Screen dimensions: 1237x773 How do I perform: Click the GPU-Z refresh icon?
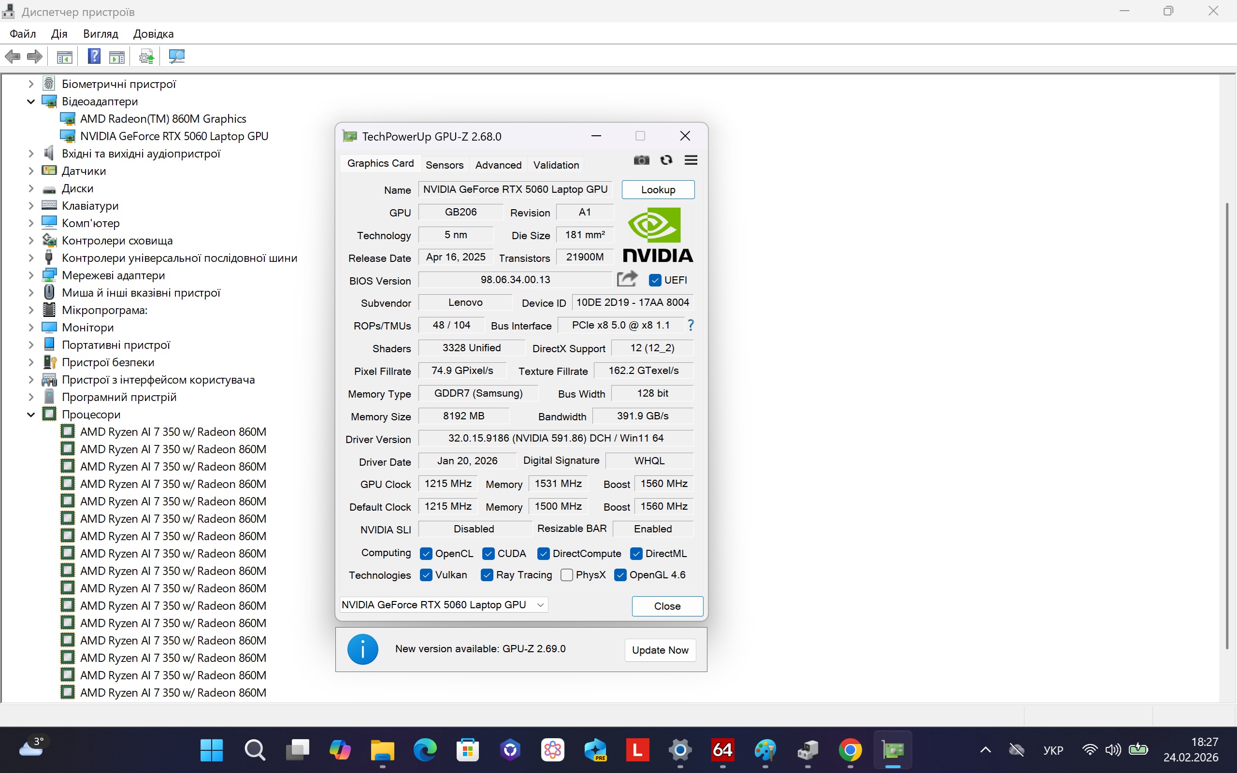666,160
